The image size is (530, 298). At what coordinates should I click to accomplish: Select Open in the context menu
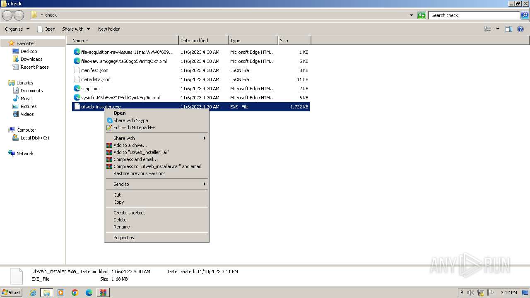click(157, 113)
